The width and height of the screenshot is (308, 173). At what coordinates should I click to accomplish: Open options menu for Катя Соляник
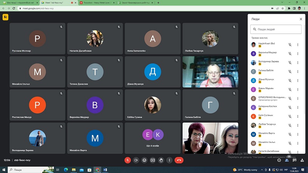(298, 116)
